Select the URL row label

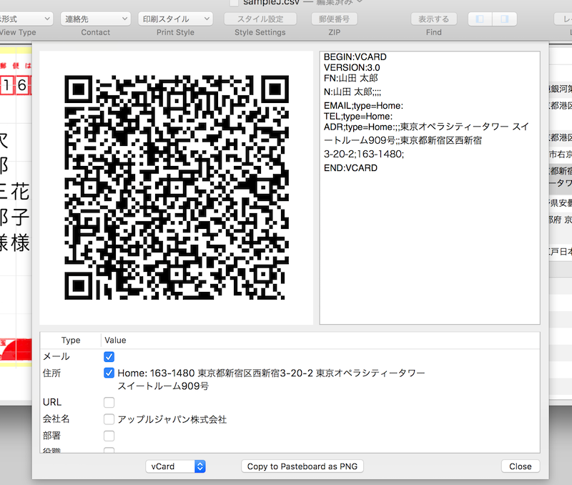[51, 402]
